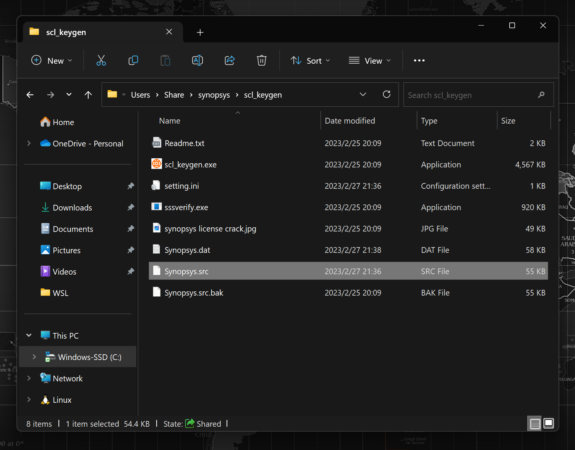Click the search magnifier icon
The height and width of the screenshot is (450, 575).
541,95
